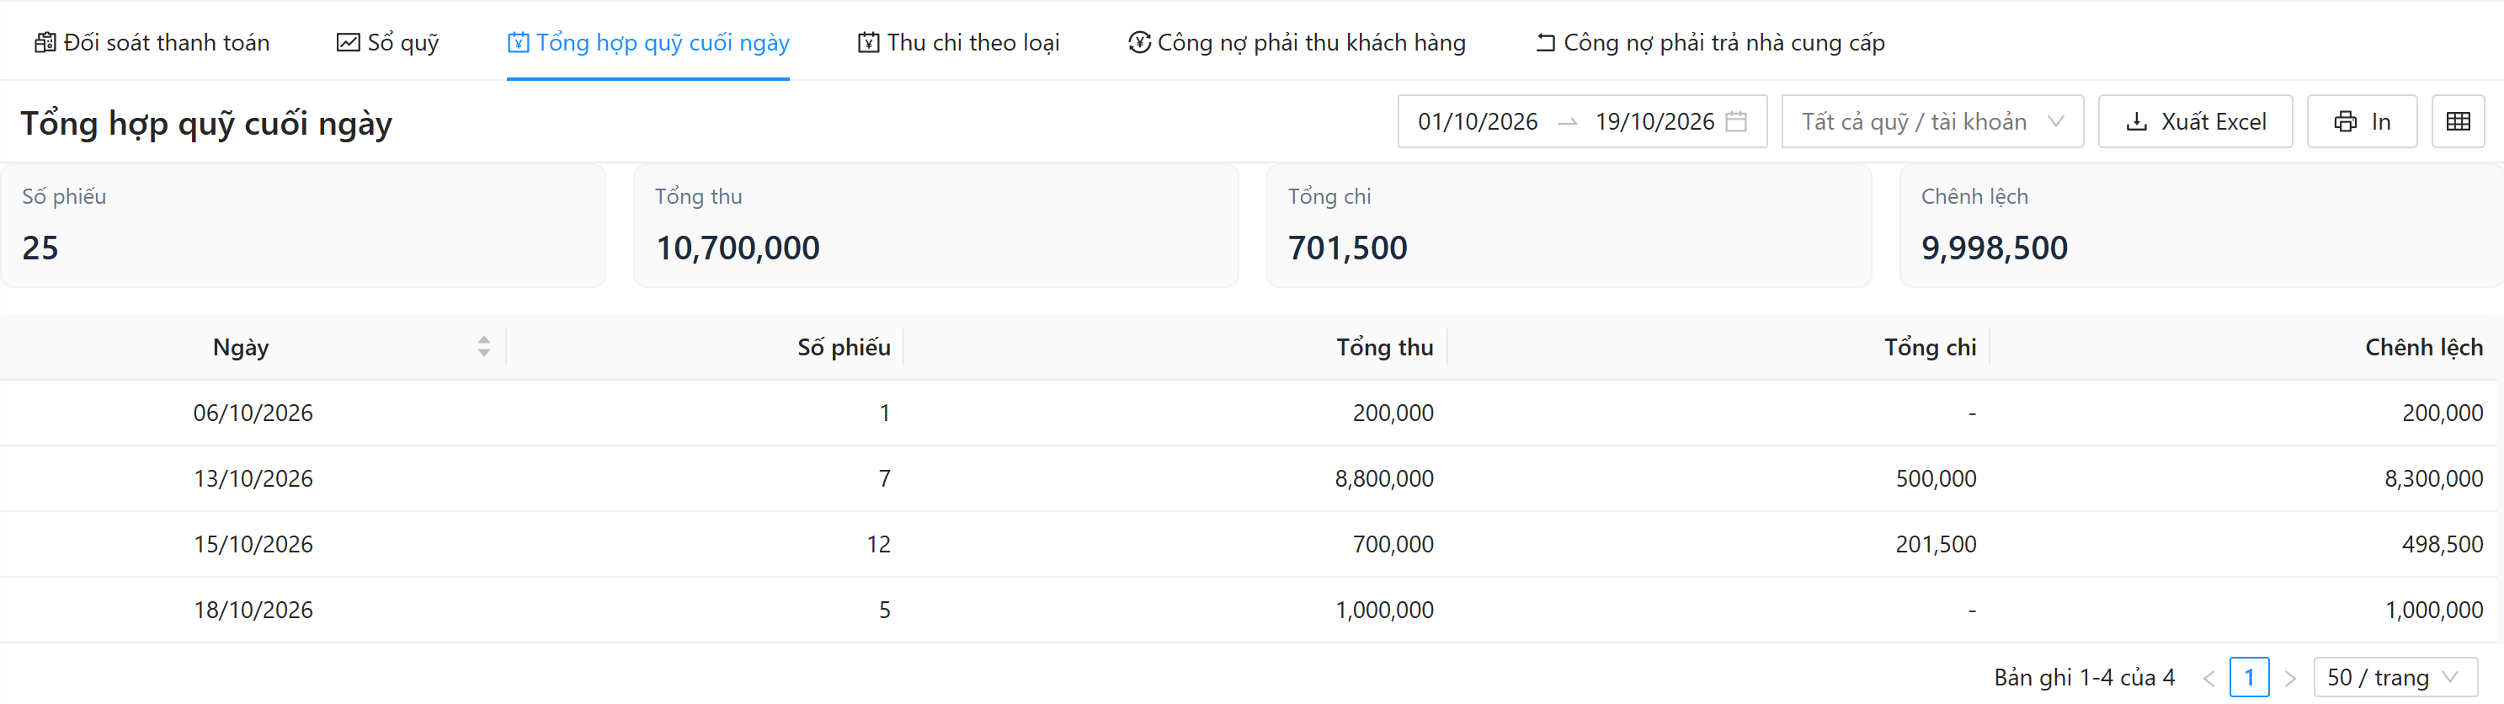2504x704 pixels.
Task: Open Công nợ phải thu khách hàng tab
Action: (1297, 43)
